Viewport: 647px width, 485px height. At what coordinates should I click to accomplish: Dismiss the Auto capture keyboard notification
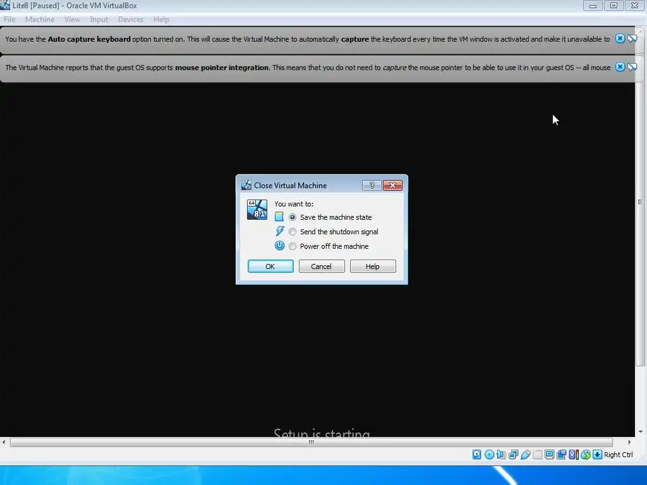[620, 39]
